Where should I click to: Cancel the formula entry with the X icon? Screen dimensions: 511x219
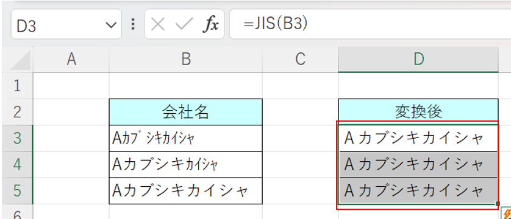click(x=158, y=24)
